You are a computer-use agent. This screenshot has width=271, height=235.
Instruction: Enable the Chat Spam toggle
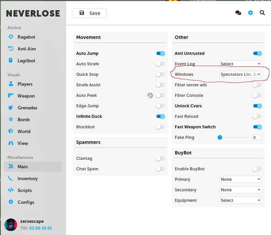pyautogui.click(x=160, y=169)
